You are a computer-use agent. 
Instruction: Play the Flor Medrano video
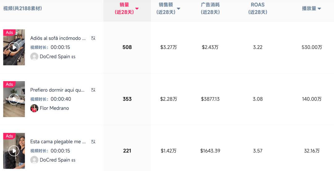14,99
